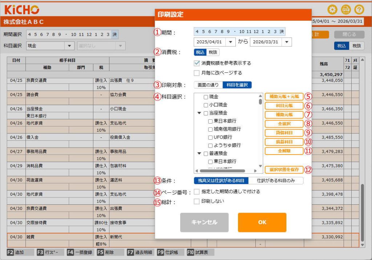Select 税込 in the print settings dialog
The image size is (372, 260).
[x=200, y=52]
